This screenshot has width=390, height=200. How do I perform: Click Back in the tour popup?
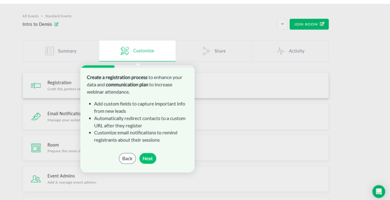tap(127, 159)
